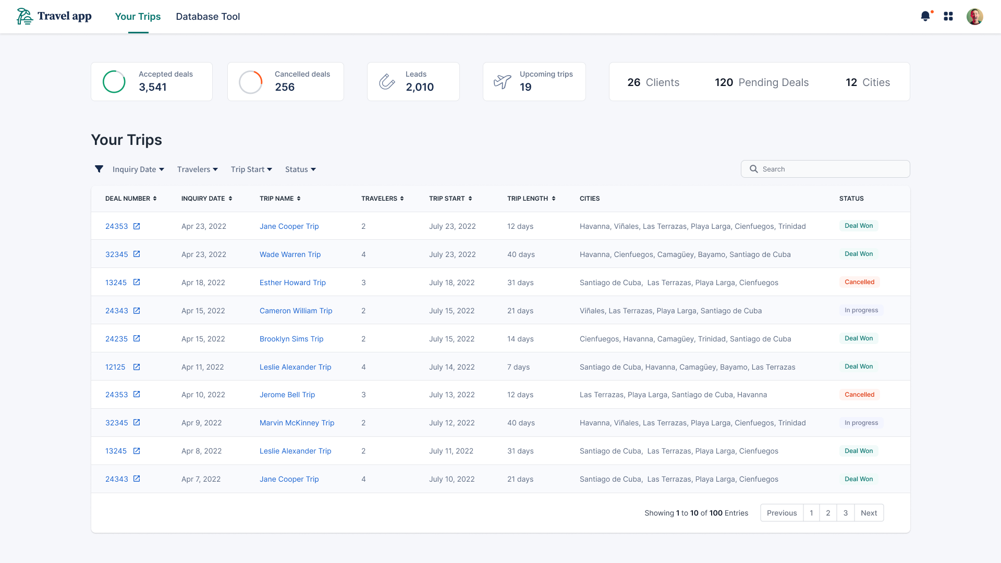Open external link icon for deal 12125
1001x563 pixels.
coord(137,367)
